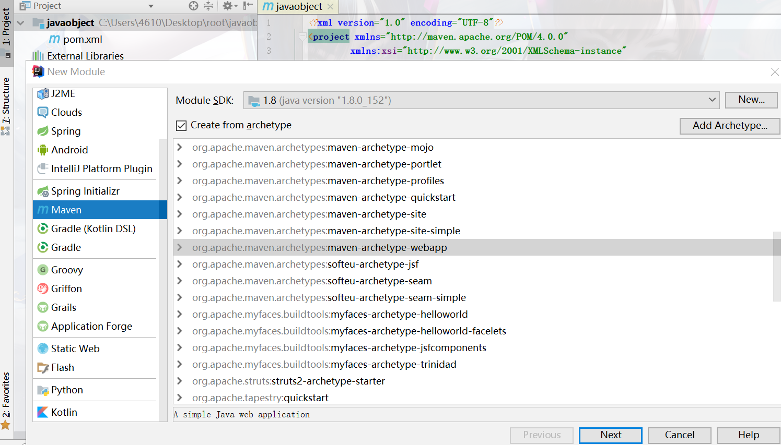Click the Maven module icon
This screenshot has height=445, width=781.
[43, 210]
